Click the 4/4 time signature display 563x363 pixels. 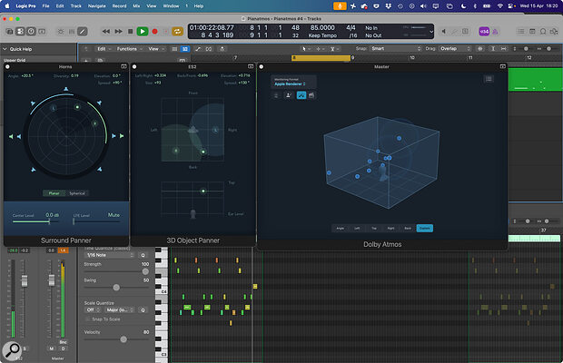[351, 27]
